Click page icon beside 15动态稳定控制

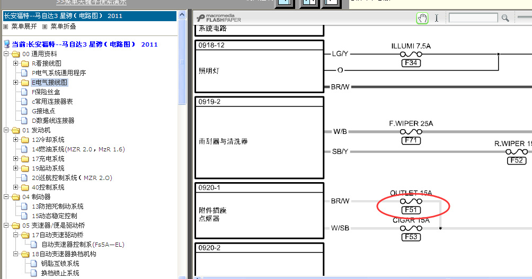[24, 216]
